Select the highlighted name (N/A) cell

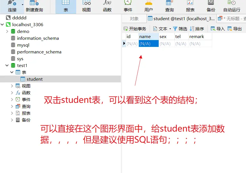point(148,43)
